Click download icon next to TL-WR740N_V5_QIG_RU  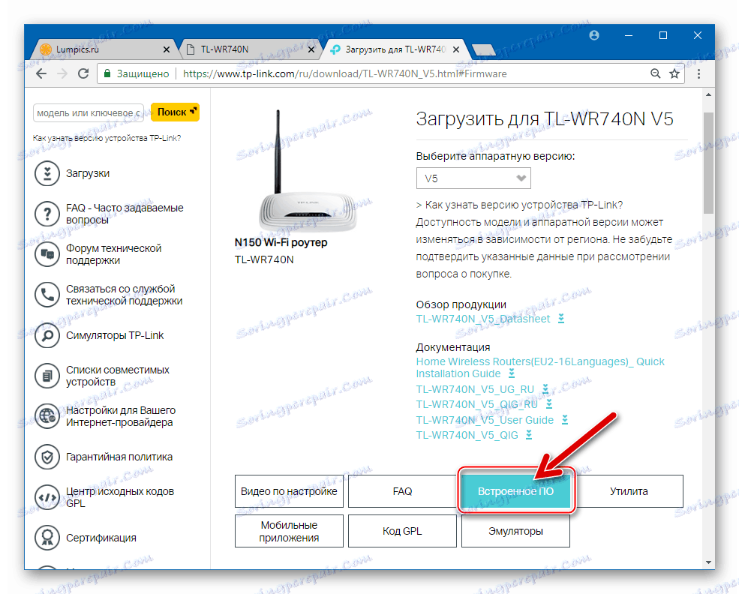pyautogui.click(x=549, y=404)
